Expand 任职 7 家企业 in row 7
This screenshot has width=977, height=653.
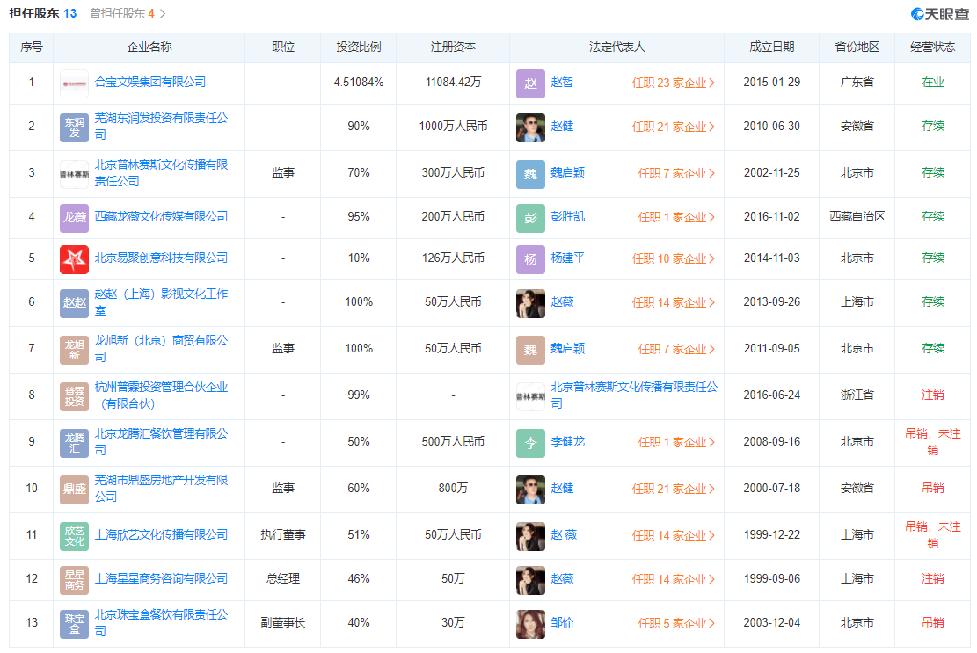tap(676, 349)
